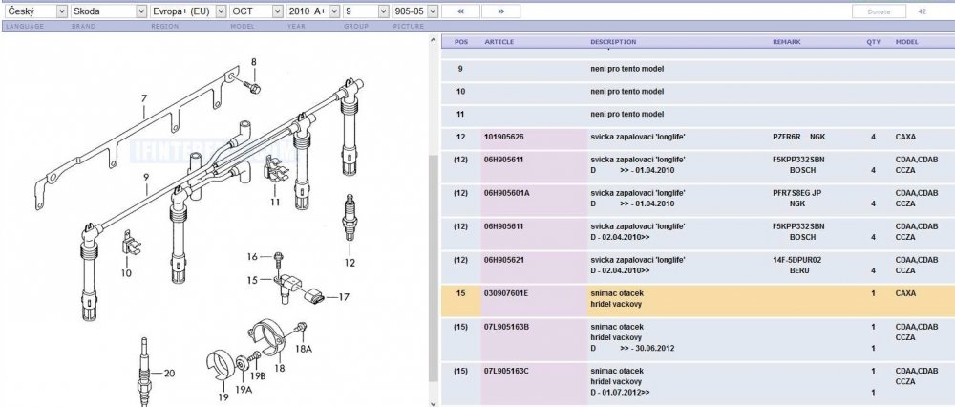
Task: Expand the OCT model dropdown
Action: click(256, 11)
